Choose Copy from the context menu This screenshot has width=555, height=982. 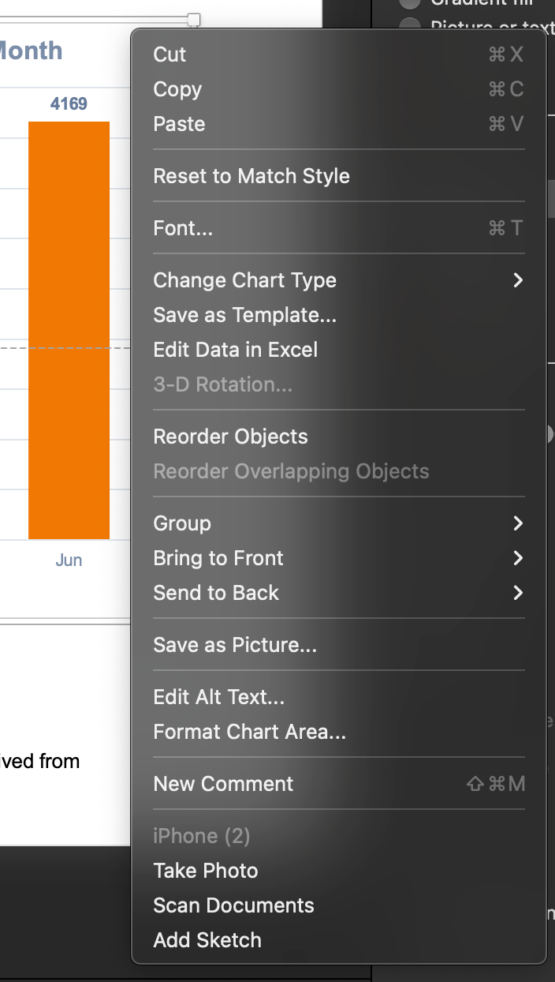click(x=177, y=89)
